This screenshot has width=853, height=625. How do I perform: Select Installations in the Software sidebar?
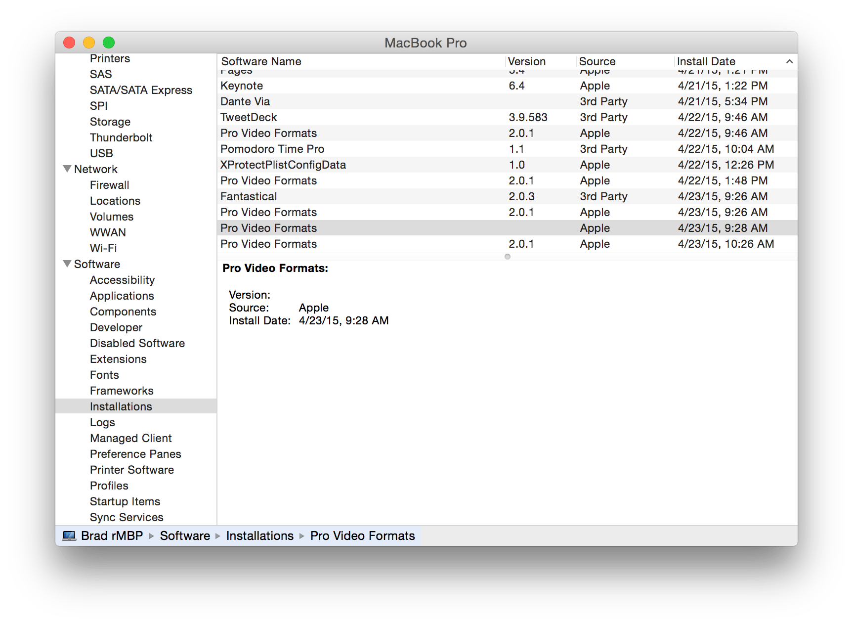(x=121, y=406)
